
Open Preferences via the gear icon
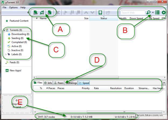coord(163,13)
